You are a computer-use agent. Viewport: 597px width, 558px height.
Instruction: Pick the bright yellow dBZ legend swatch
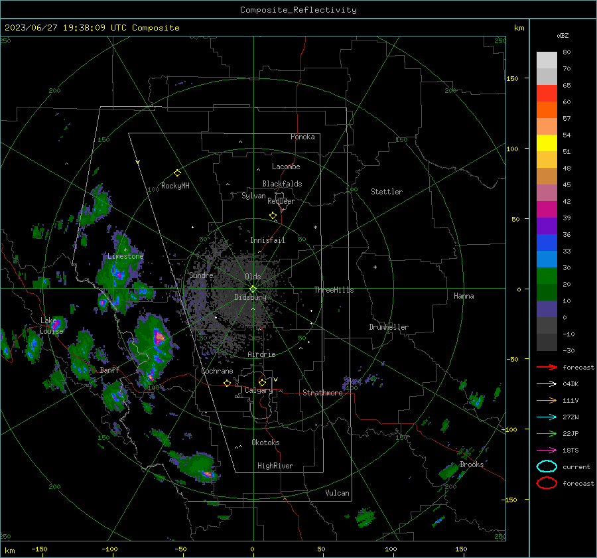[547, 143]
